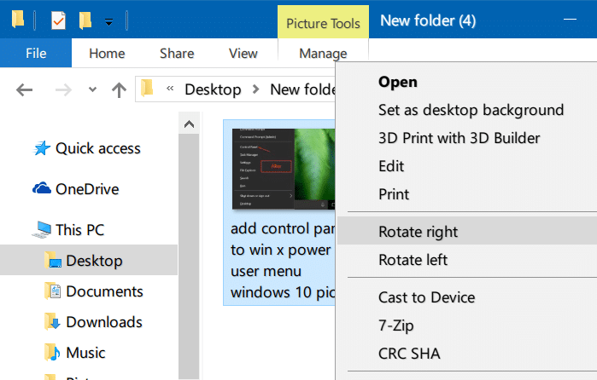The image size is (597, 380).
Task: Switch to the Share ribbon tab
Action: pos(177,53)
